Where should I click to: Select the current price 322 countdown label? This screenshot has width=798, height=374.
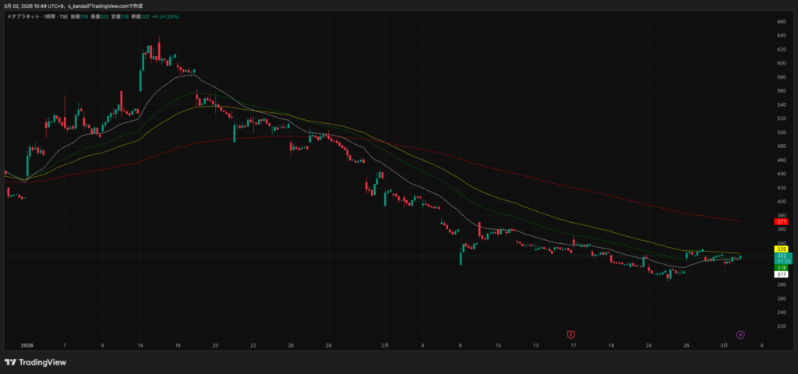pos(781,258)
